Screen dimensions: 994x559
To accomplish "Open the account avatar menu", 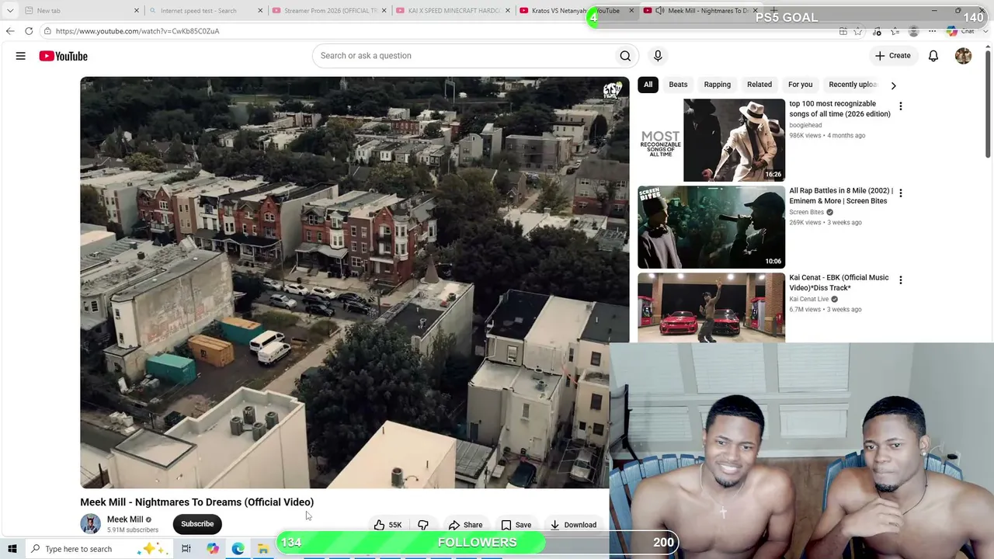I will coord(963,56).
